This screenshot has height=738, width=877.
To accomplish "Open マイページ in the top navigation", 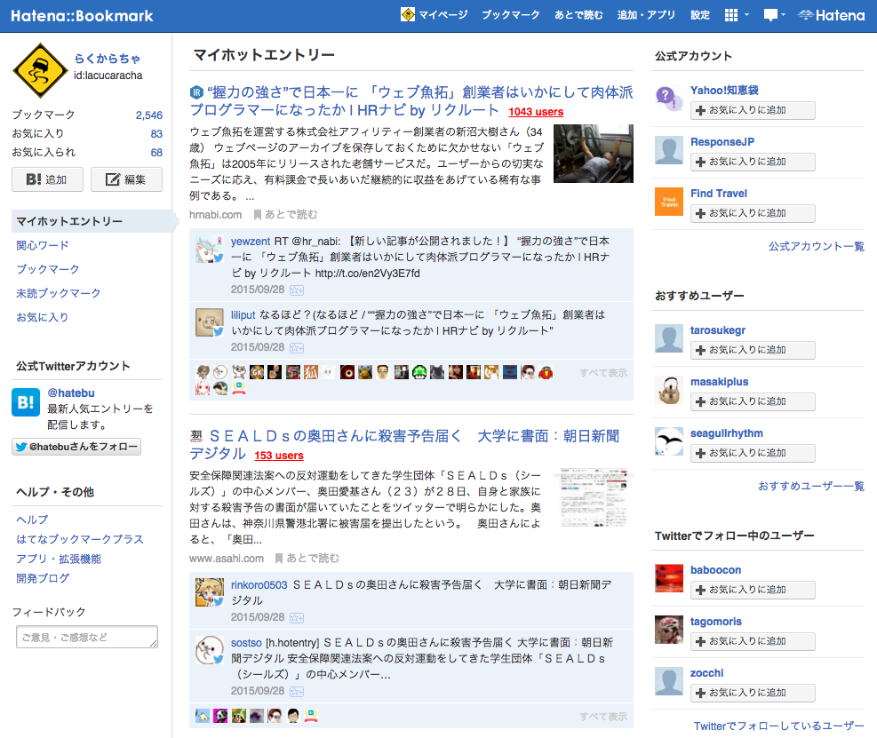I will click(x=434, y=15).
